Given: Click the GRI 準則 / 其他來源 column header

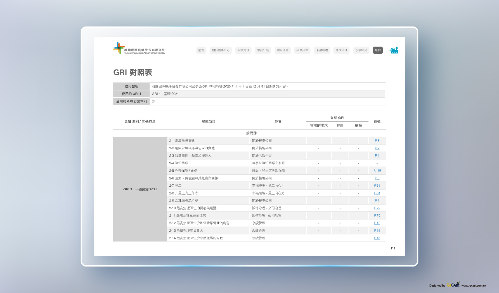Looking at the screenshot, I should 140,121.
